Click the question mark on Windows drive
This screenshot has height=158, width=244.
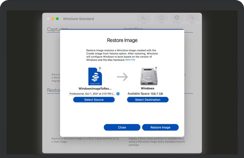point(156,69)
